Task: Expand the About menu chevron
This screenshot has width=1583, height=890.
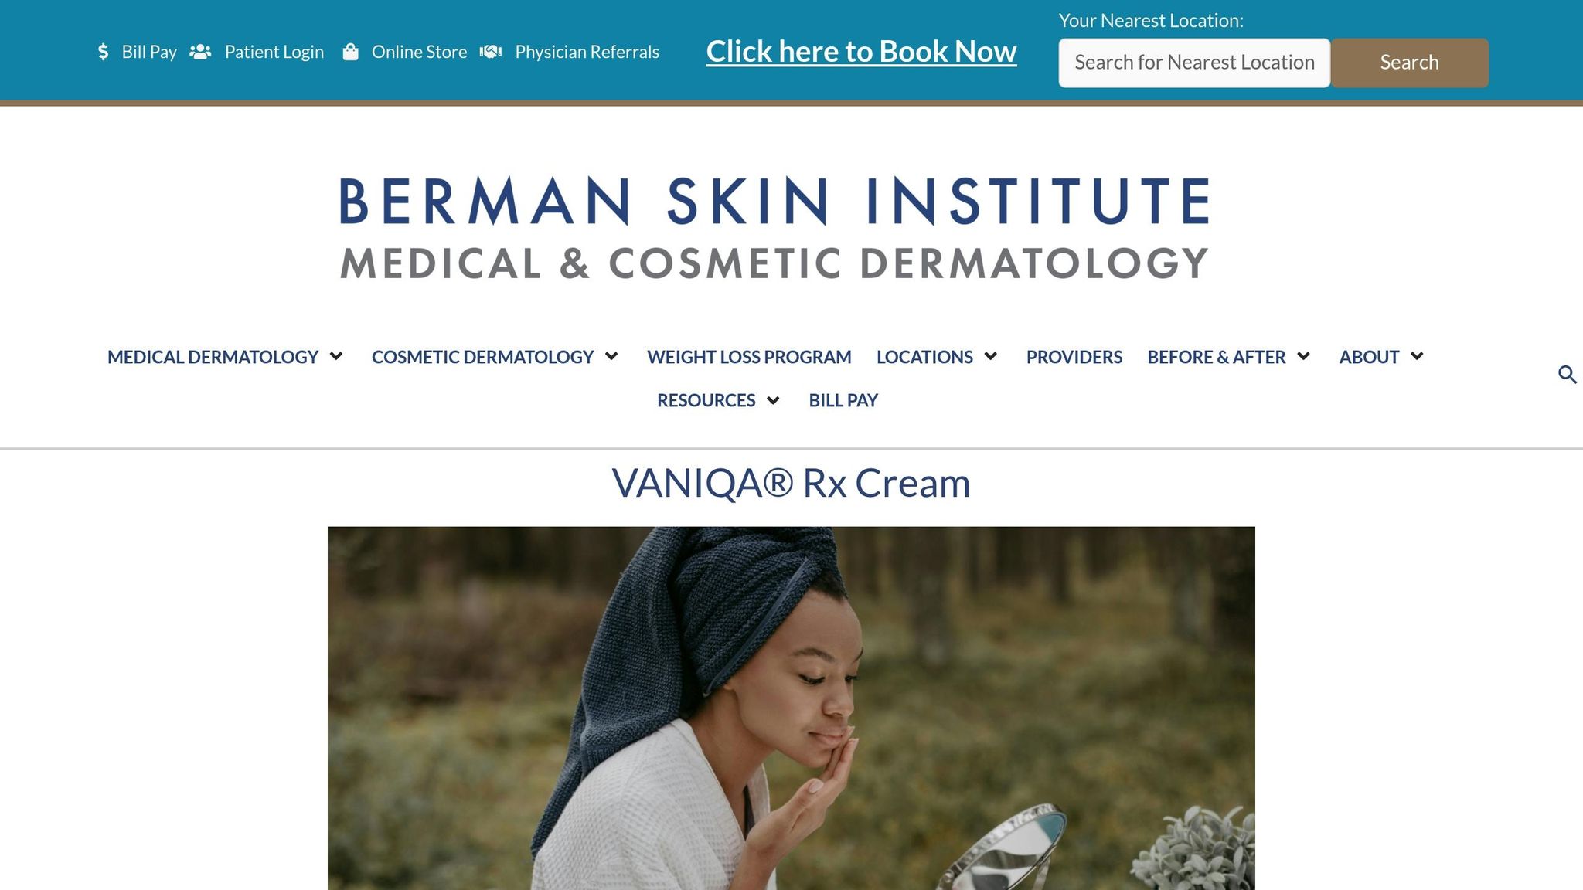Action: (x=1417, y=356)
